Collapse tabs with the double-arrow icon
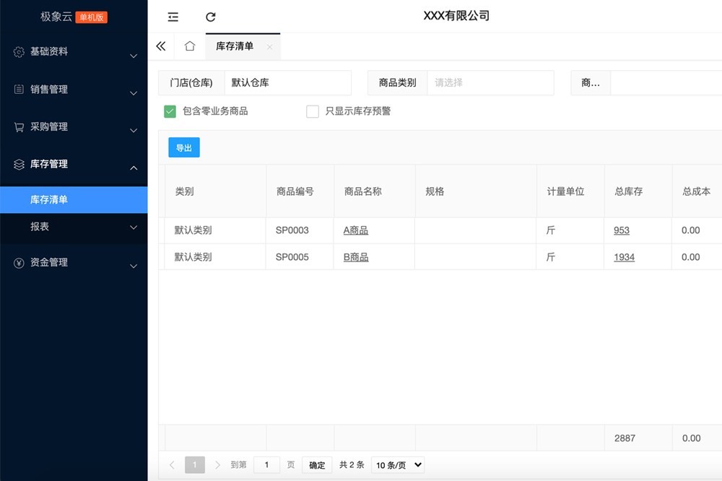 (x=160, y=45)
